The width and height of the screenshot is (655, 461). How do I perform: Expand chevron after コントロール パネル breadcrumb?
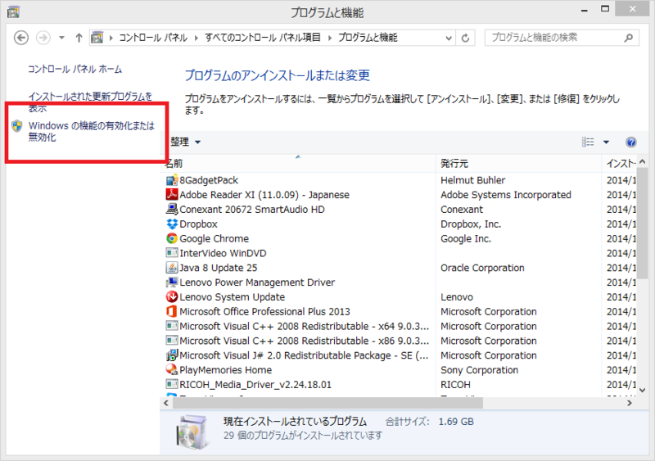pyautogui.click(x=196, y=38)
